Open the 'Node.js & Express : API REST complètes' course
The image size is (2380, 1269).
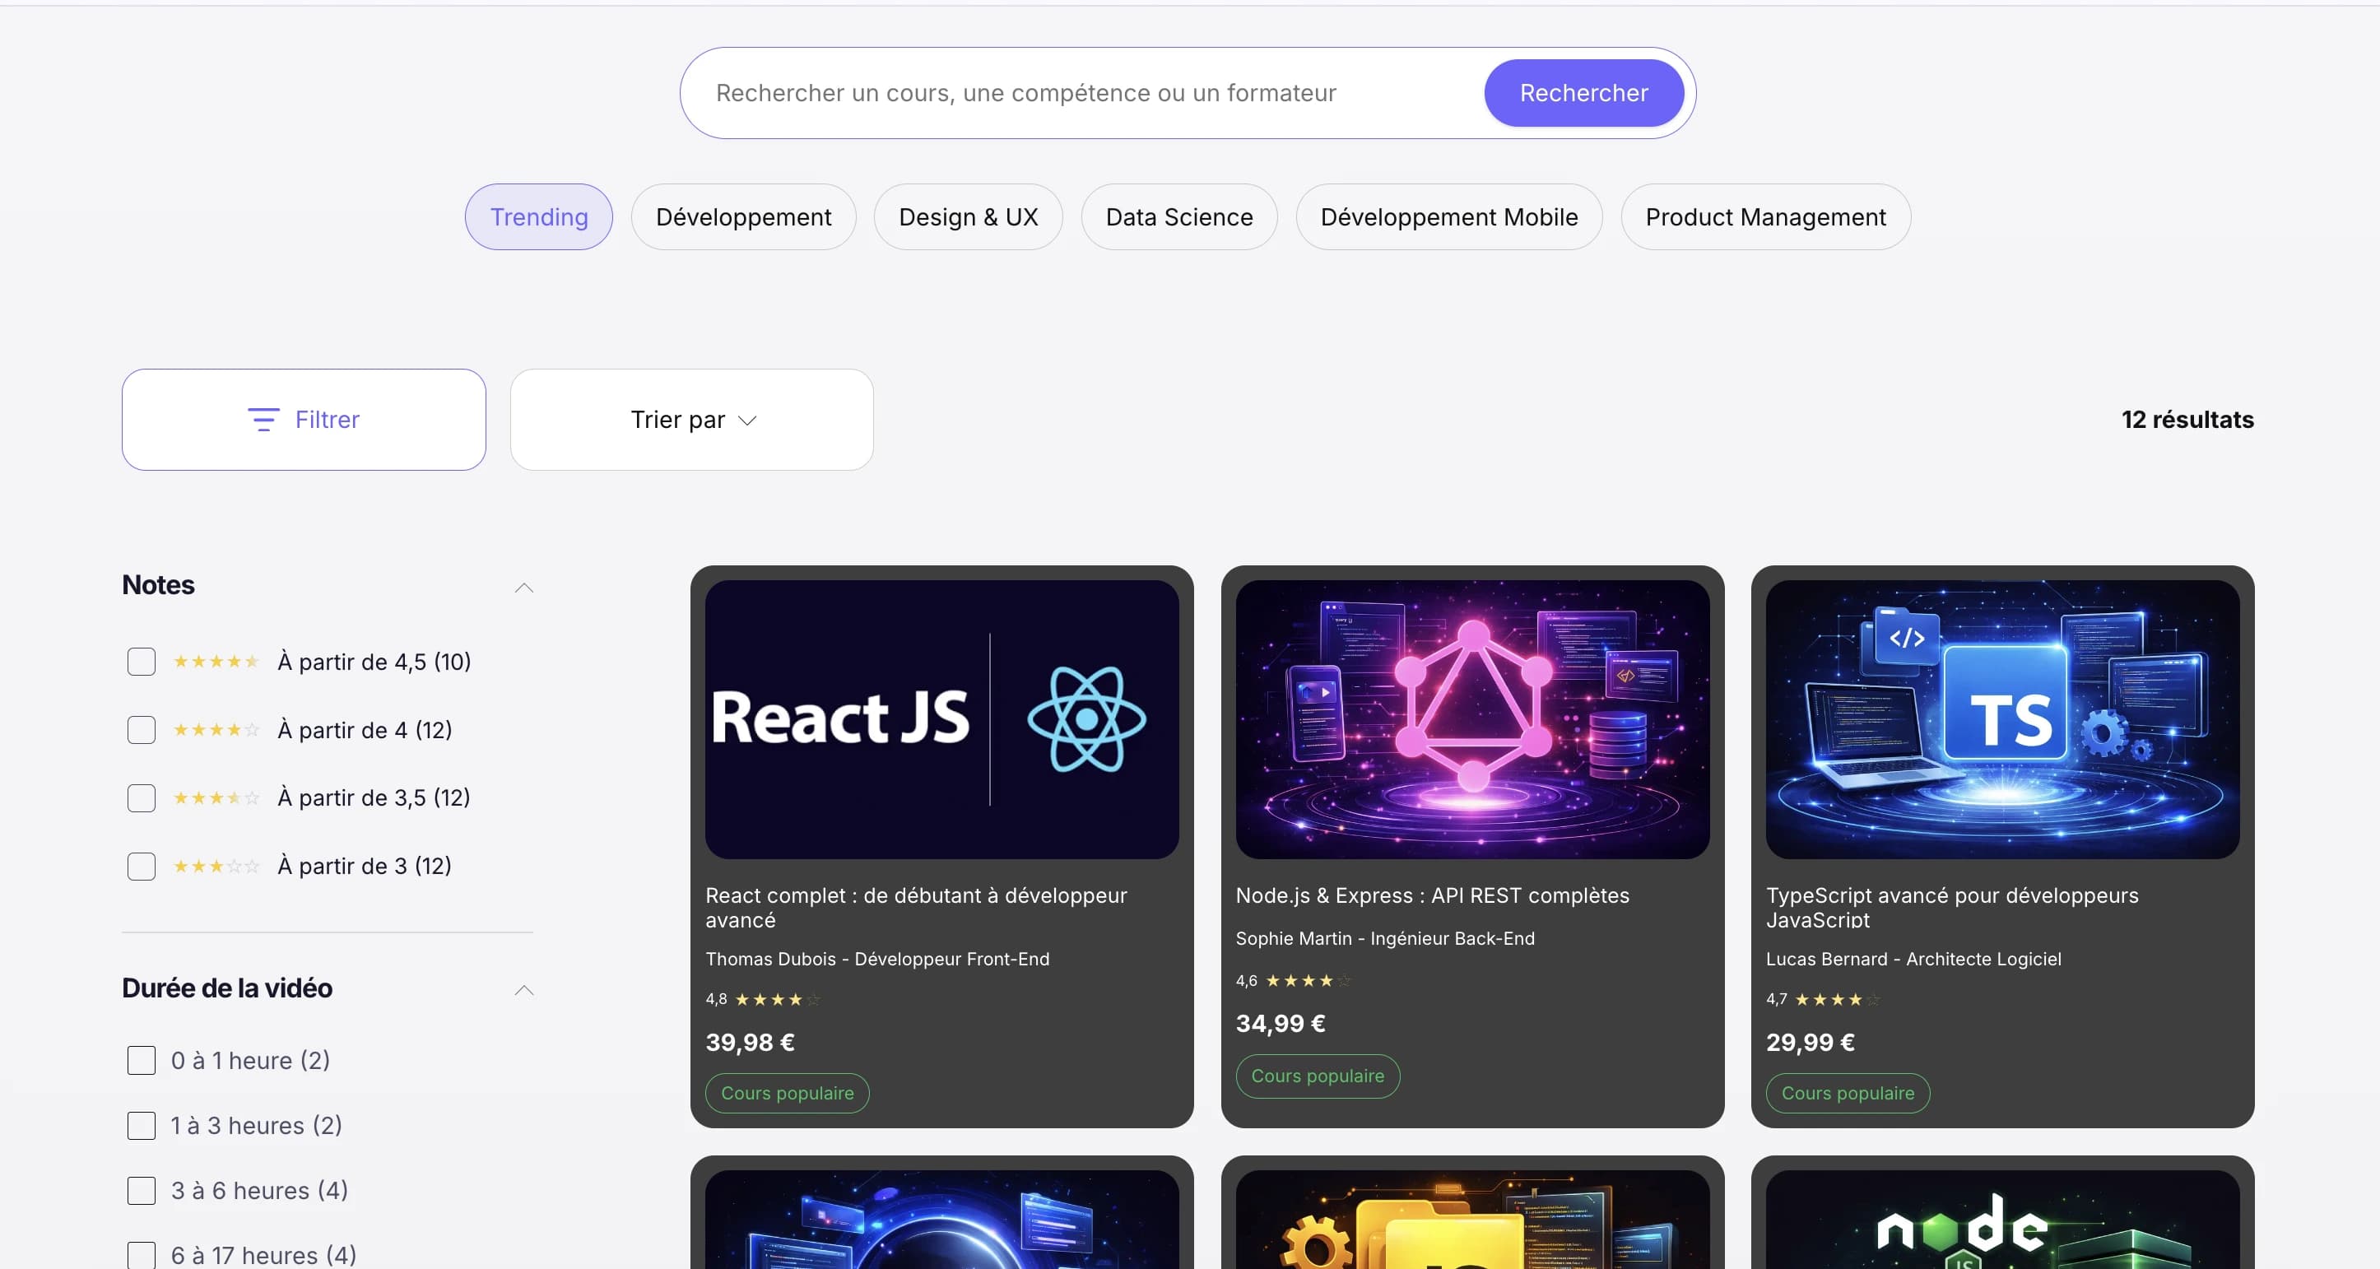(x=1431, y=895)
